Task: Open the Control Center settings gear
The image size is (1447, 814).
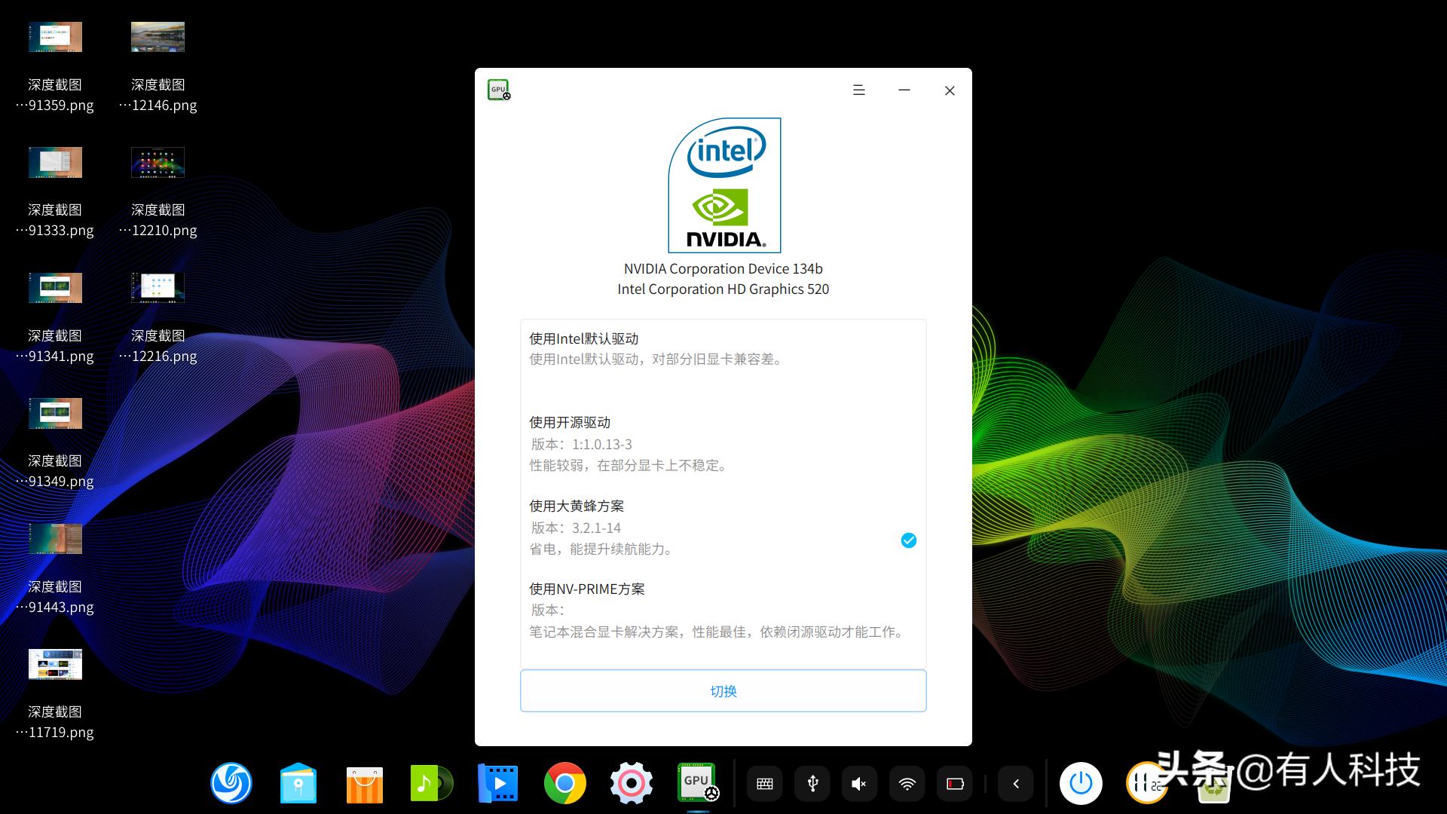Action: [x=632, y=784]
